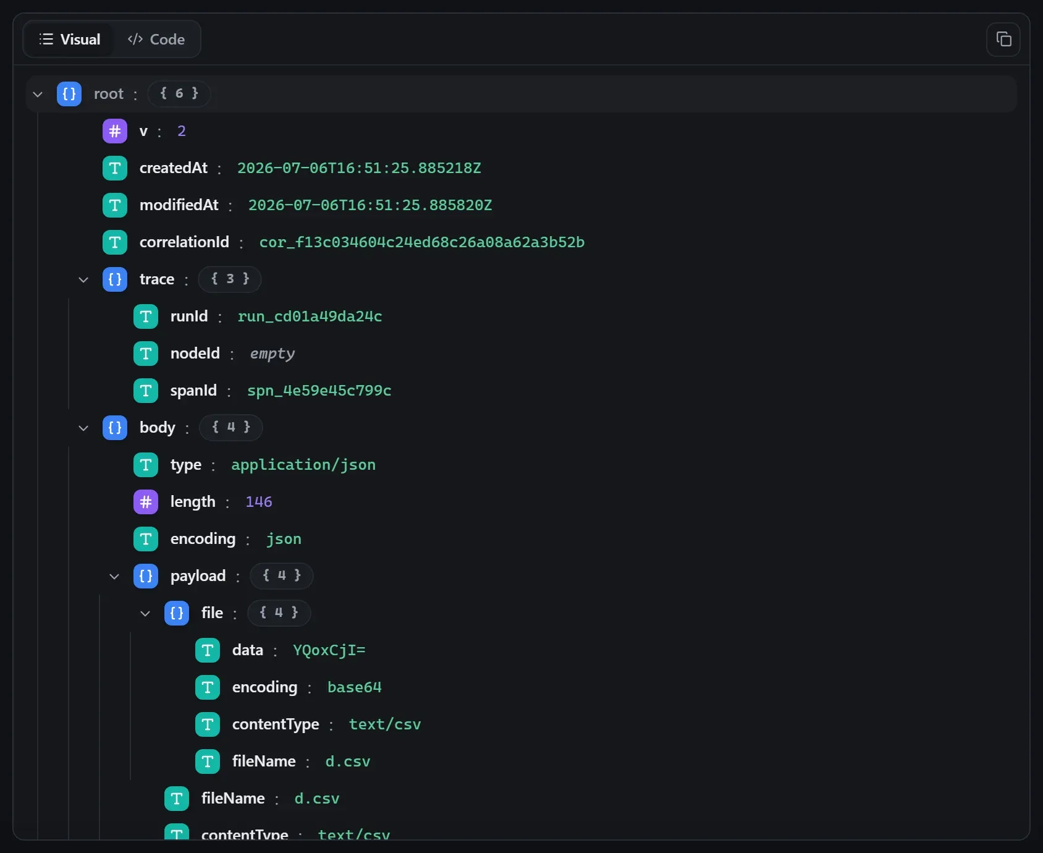Collapse the file object chevron

pyautogui.click(x=145, y=613)
